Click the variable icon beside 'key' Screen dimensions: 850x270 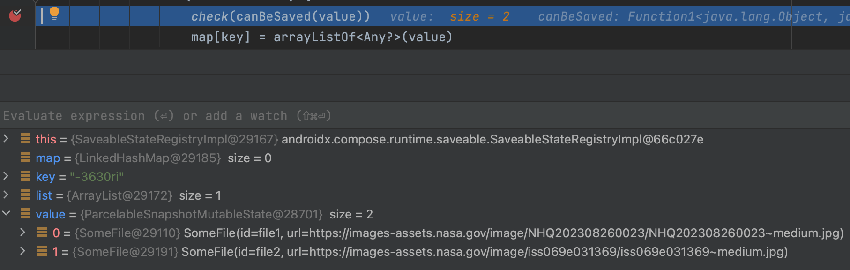[26, 177]
